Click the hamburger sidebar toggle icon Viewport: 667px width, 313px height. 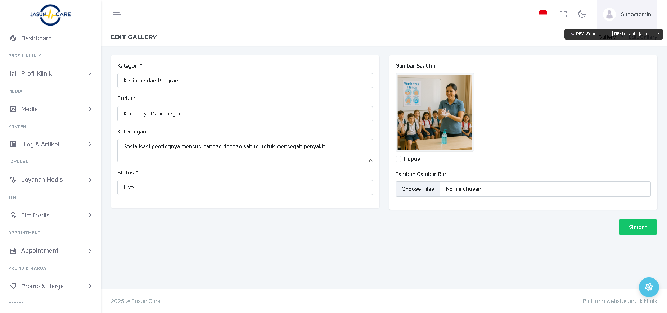(x=117, y=14)
